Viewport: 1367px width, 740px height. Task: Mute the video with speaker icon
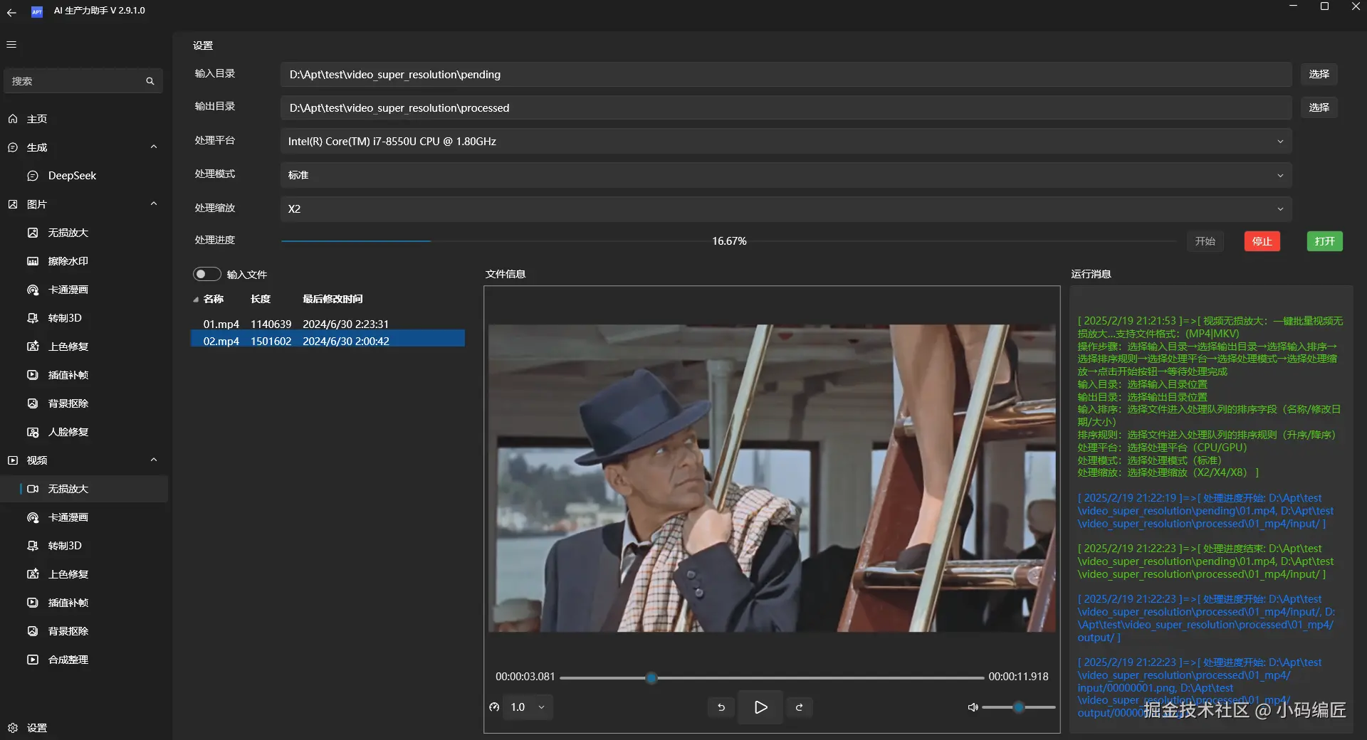point(973,707)
